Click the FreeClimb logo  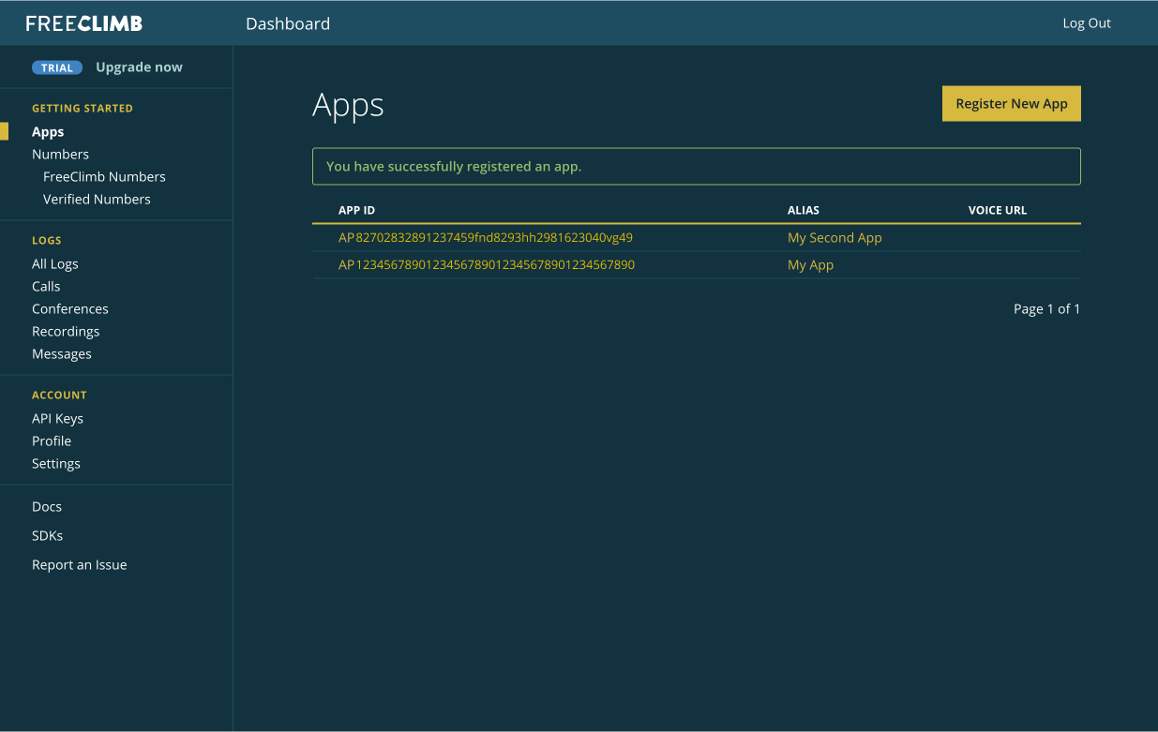(84, 23)
